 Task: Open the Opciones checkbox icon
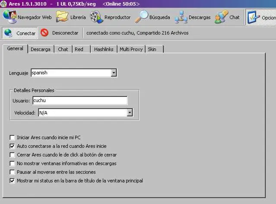(254, 17)
